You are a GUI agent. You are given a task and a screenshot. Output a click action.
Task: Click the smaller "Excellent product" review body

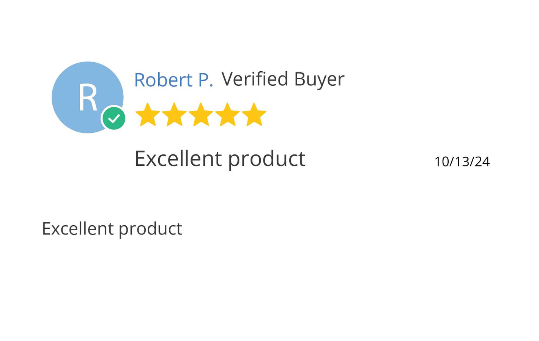[112, 229]
